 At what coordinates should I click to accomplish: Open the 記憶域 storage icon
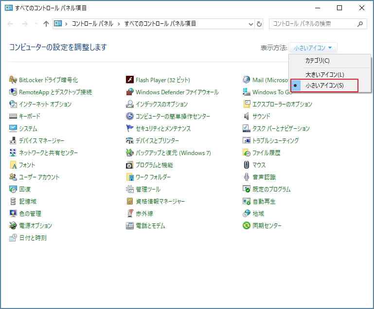click(x=13, y=201)
